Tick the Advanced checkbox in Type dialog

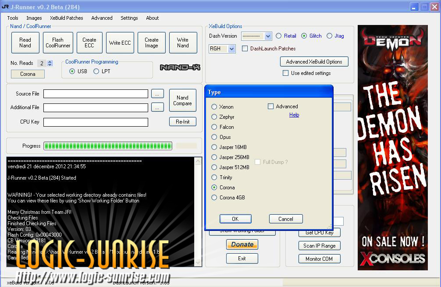tap(270, 106)
